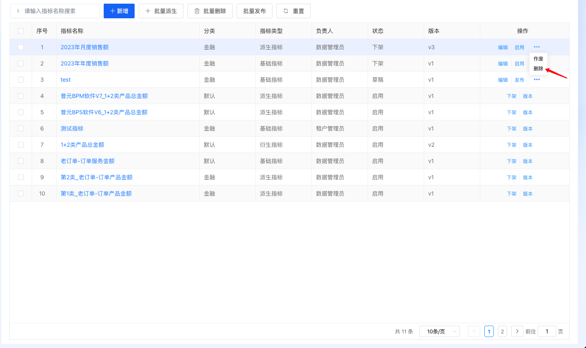Click the blue 新增 add button
Screen dimensions: 586x348
119,11
